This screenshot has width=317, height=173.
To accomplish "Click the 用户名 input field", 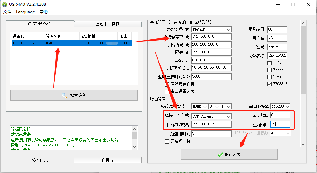I will pos(277,38).
